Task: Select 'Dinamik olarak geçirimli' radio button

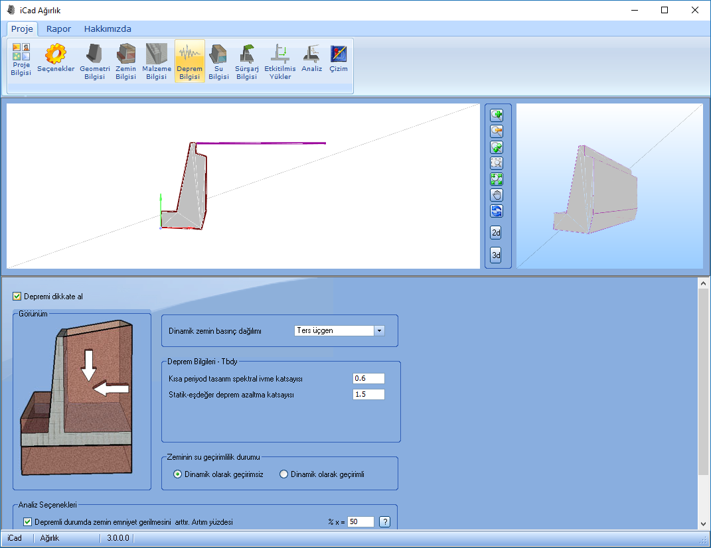Action: coord(284,474)
